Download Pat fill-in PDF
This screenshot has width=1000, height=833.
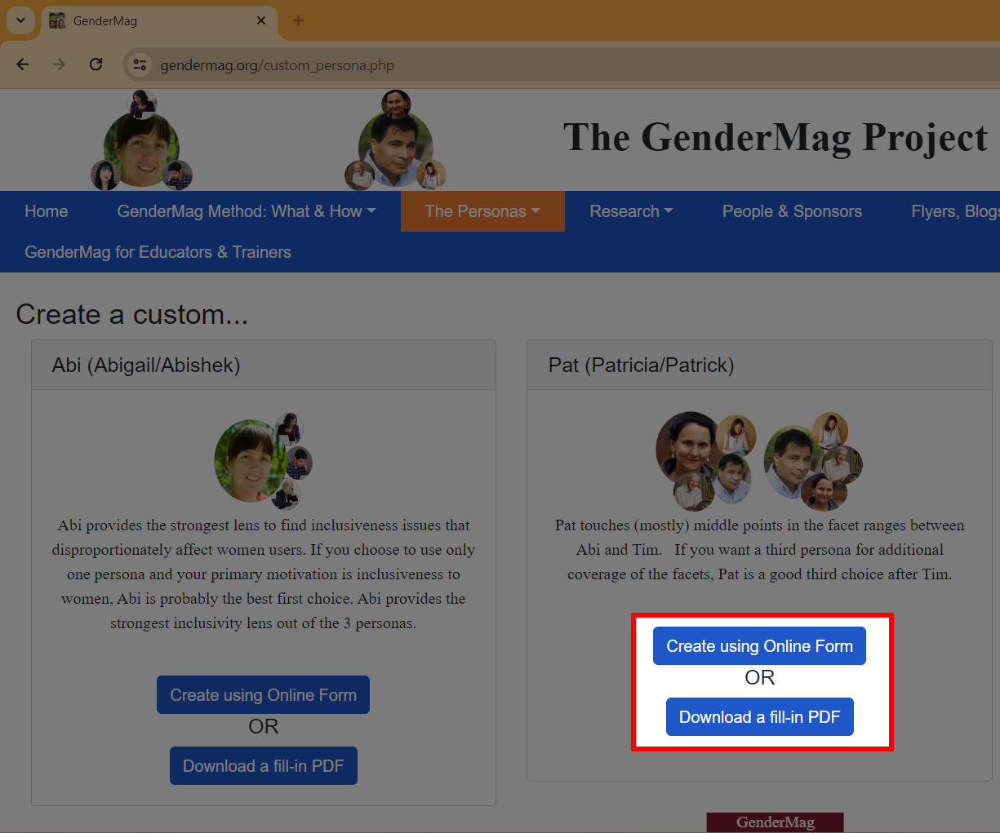click(759, 717)
